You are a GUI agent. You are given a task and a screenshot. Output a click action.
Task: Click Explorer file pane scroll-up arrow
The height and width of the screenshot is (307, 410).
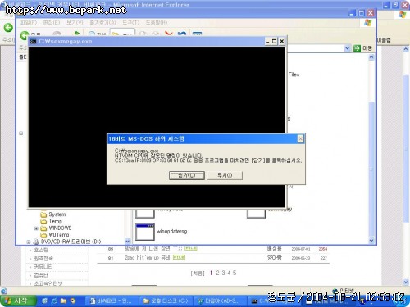tap(371, 57)
